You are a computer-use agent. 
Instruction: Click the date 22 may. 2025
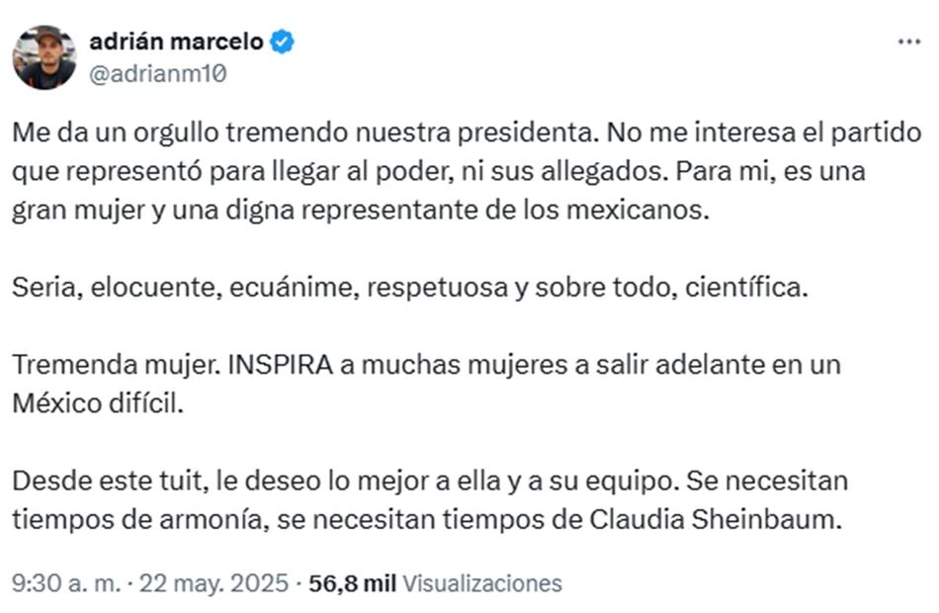coord(214,583)
